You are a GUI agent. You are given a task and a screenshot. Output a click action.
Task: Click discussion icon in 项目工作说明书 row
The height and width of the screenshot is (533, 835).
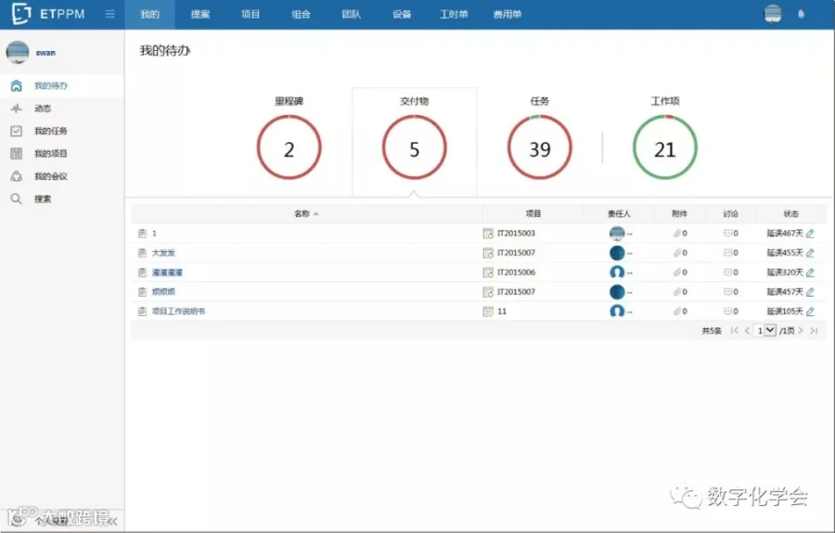[x=727, y=311]
